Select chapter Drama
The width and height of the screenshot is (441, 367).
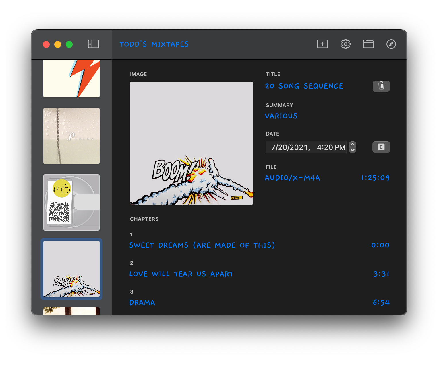point(142,302)
